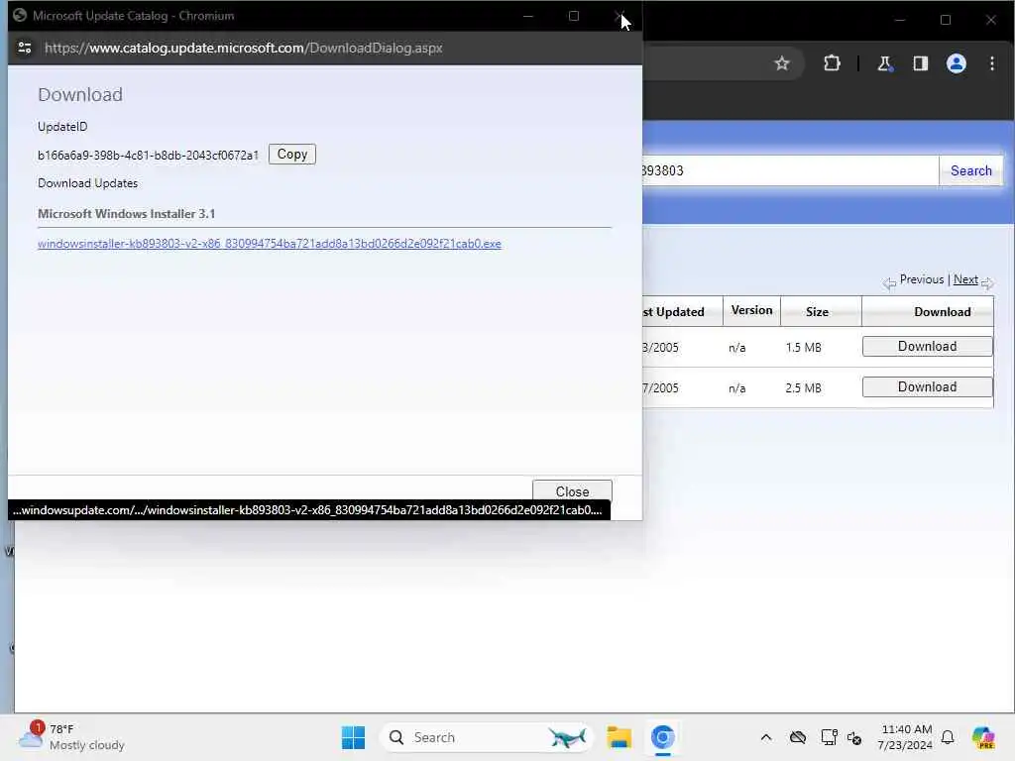1015x761 pixels.
Task: Open notifications bell icon
Action: (x=948, y=737)
